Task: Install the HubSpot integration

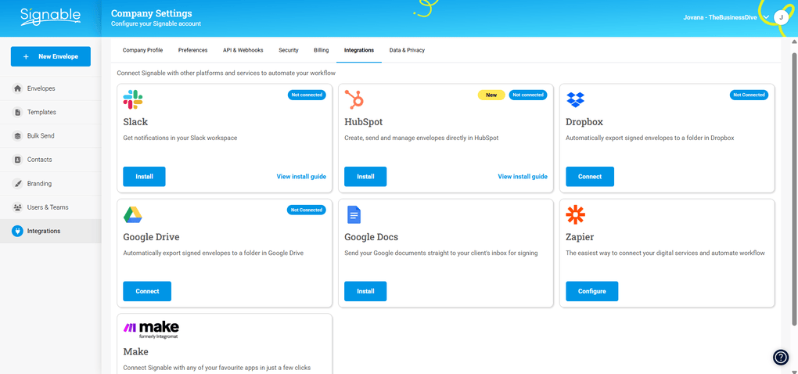Action: pyautogui.click(x=365, y=177)
